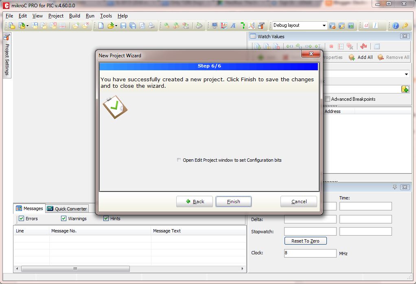Click the red jump-to-interrupt arrows icon

(363, 46)
